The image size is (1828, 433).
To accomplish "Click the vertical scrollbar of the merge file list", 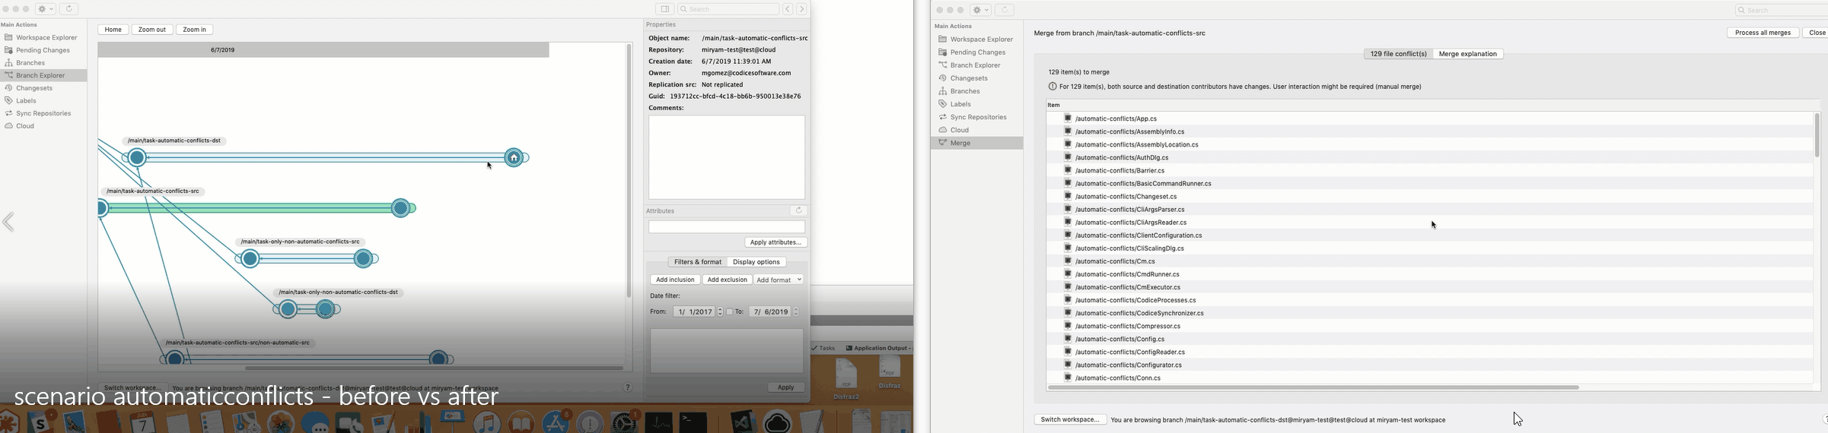I will pyautogui.click(x=1817, y=135).
